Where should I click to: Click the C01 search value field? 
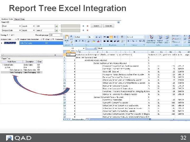(x=45, y=26)
